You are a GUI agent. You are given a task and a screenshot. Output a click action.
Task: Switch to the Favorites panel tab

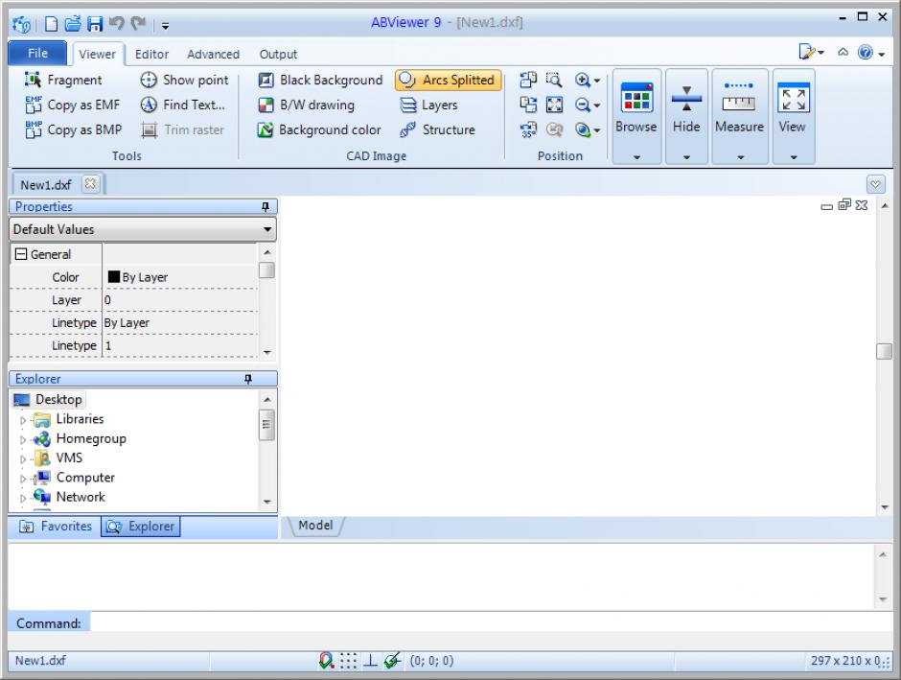56,527
